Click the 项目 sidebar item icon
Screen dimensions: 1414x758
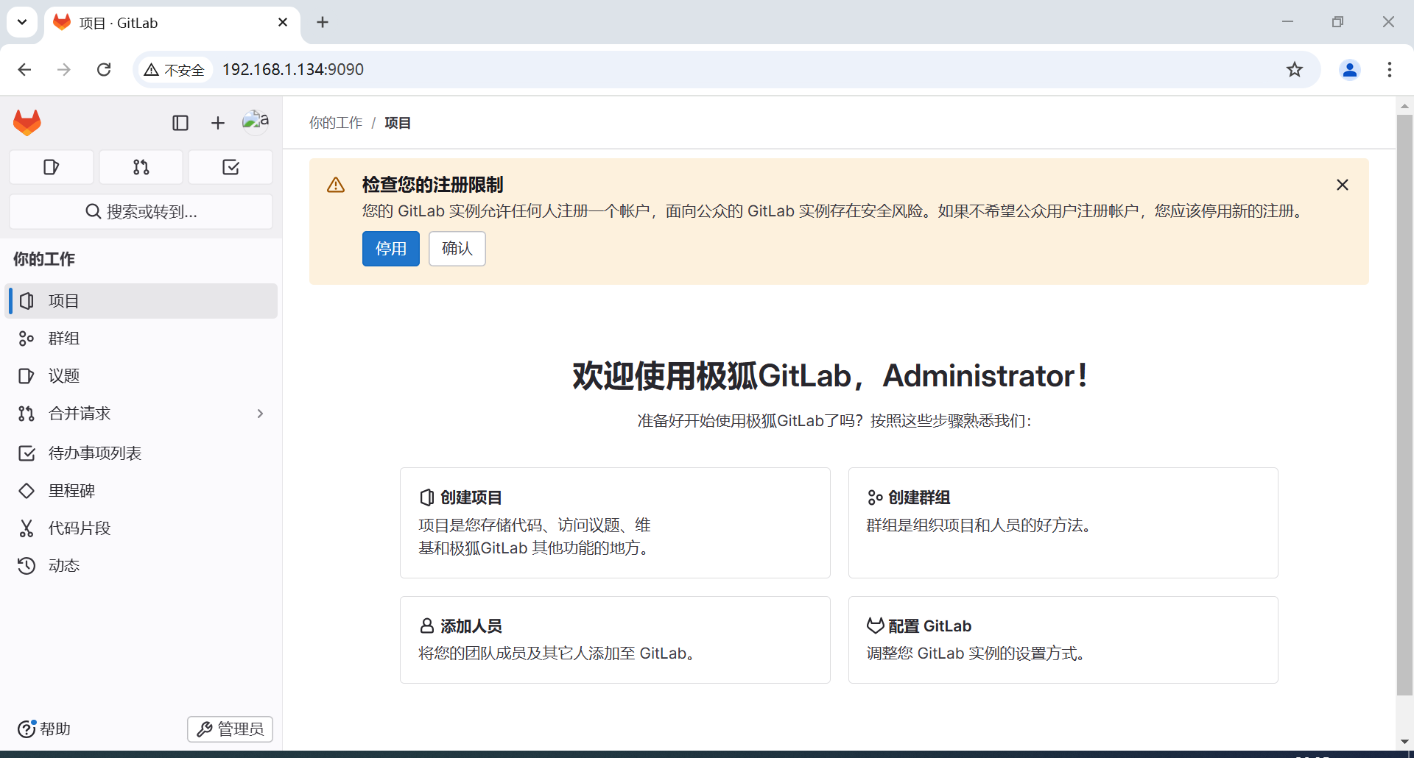pyautogui.click(x=27, y=301)
